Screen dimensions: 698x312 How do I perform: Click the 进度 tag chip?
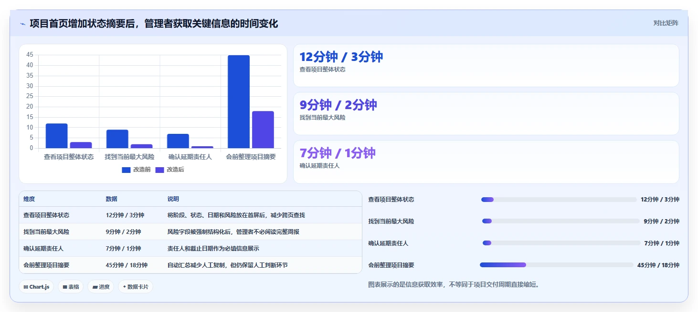101,287
